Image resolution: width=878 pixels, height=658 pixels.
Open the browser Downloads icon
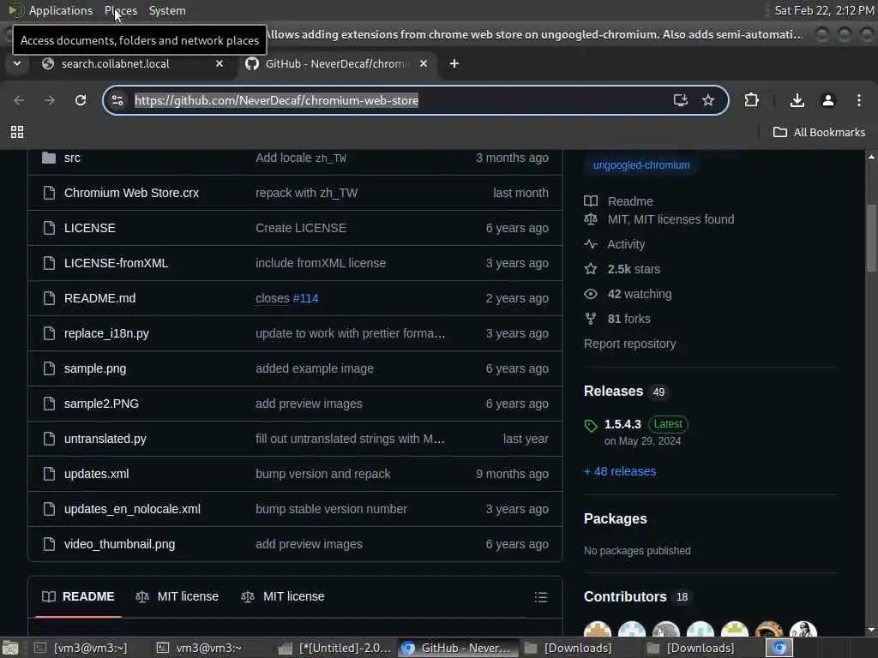tap(797, 100)
